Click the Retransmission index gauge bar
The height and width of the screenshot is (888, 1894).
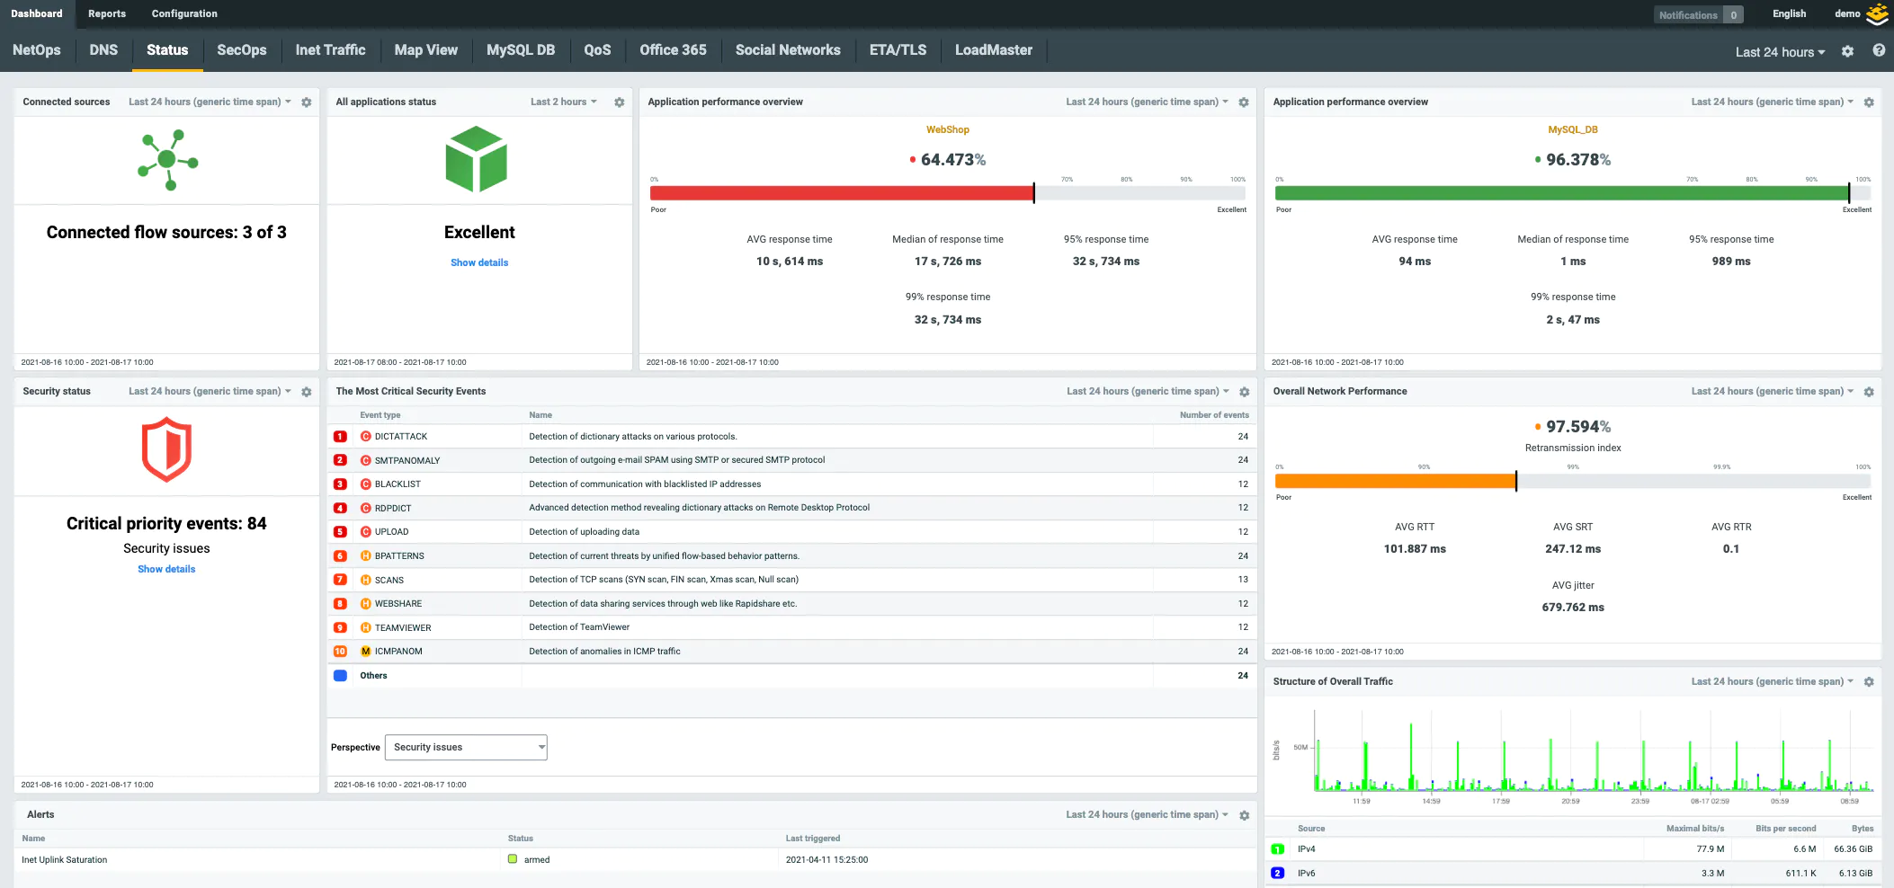(1394, 481)
